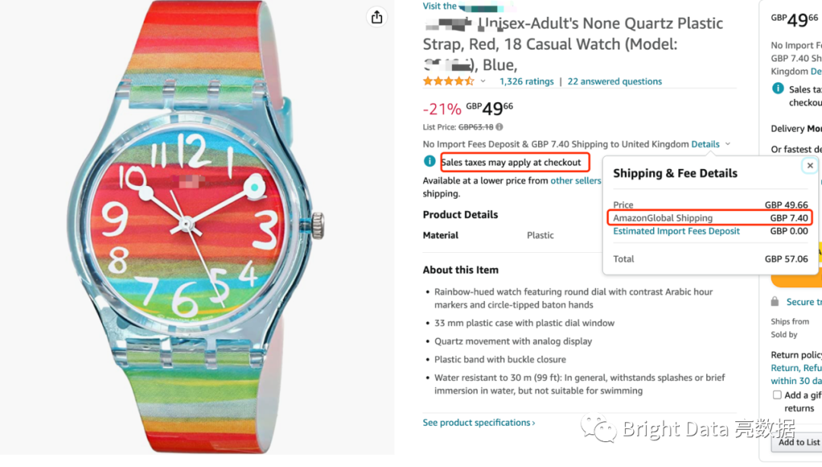Open See product specifications link
Screen dimensions: 822x467
479,423
